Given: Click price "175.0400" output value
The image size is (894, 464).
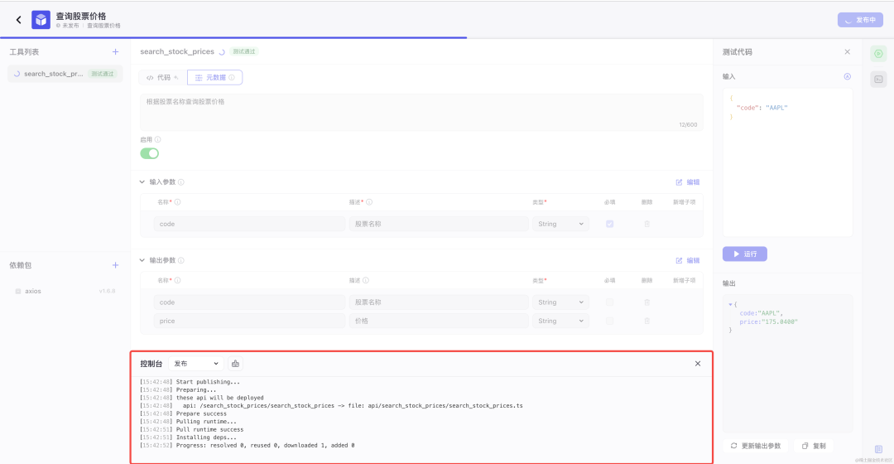Looking at the screenshot, I should (780, 321).
